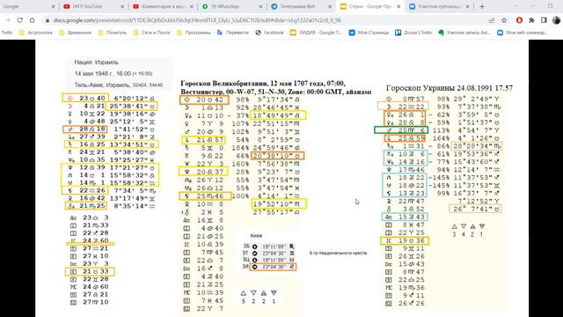Click the highlighted 23°04'30" Киев entry
The width and height of the screenshot is (563, 317).
coord(273,267)
